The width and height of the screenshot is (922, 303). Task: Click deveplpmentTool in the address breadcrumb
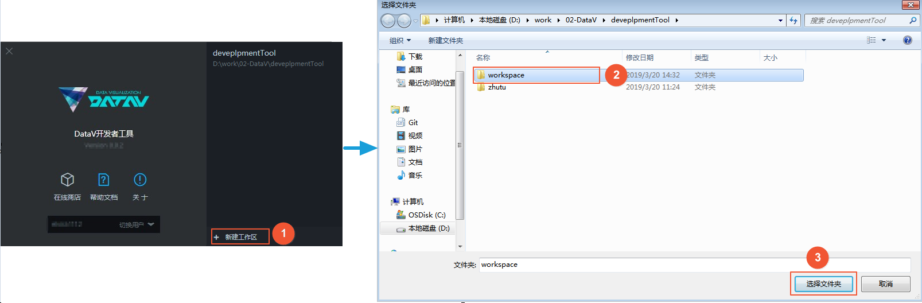(x=640, y=20)
